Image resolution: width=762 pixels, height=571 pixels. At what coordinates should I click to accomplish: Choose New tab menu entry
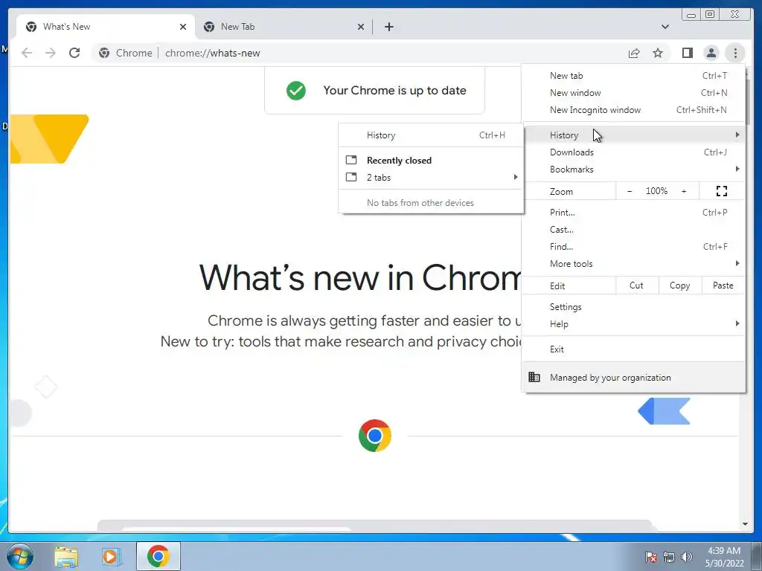(x=634, y=76)
